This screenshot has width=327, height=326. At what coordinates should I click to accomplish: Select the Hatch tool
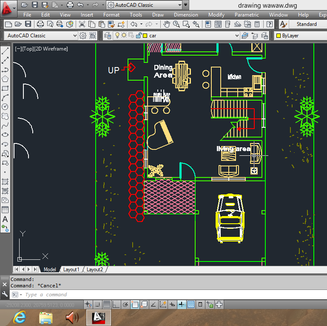tap(5, 182)
